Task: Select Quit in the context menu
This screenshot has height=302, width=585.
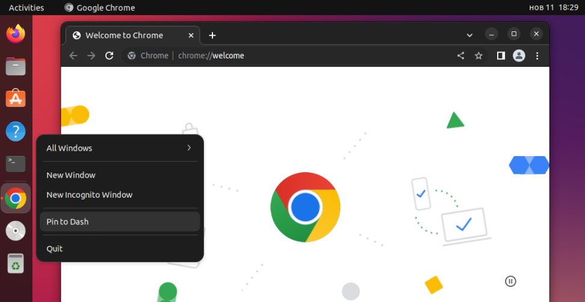Action: click(120, 248)
